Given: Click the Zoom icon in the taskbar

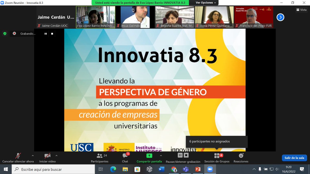Looking at the screenshot, I should [210, 169].
